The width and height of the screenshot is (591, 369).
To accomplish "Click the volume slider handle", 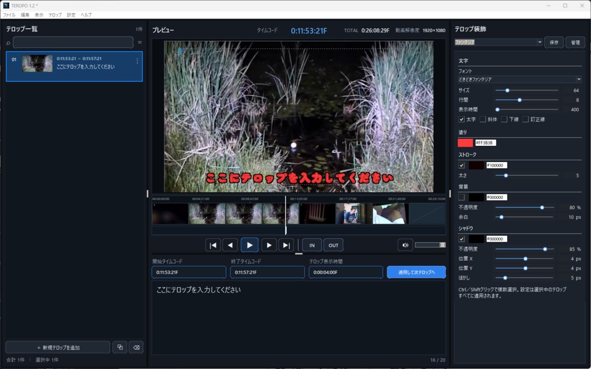I will (443, 245).
